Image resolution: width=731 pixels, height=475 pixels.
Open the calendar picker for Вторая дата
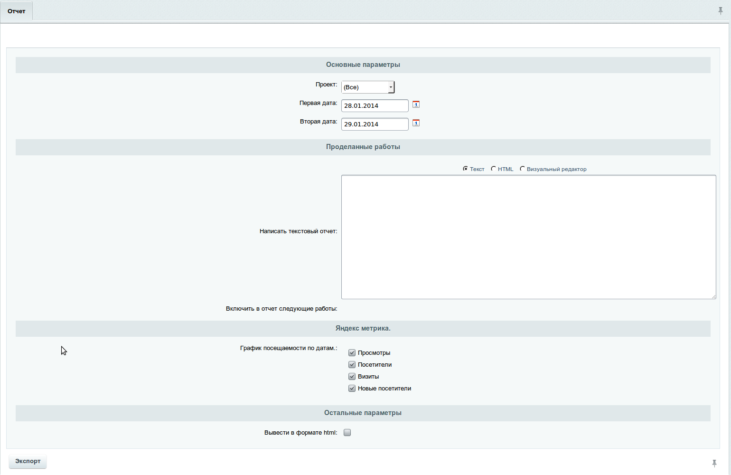416,123
